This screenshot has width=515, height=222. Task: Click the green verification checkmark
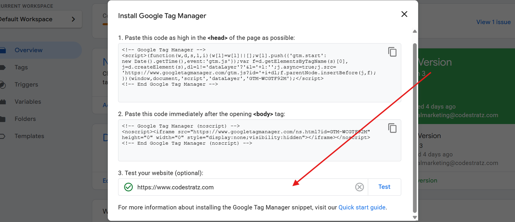pos(128,187)
